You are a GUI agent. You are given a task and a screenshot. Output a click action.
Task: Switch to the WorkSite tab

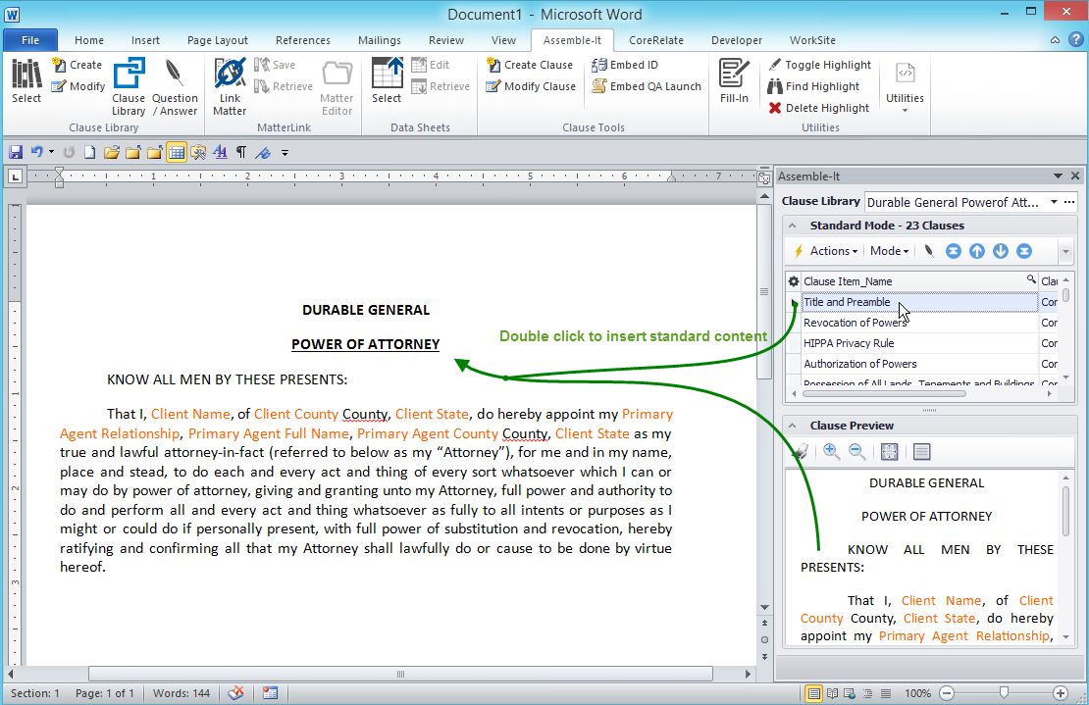pyautogui.click(x=812, y=40)
